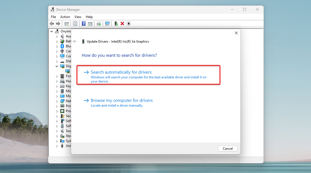
Task: Click the Back arrow in Device Manager toolbar
Action: pos(52,24)
